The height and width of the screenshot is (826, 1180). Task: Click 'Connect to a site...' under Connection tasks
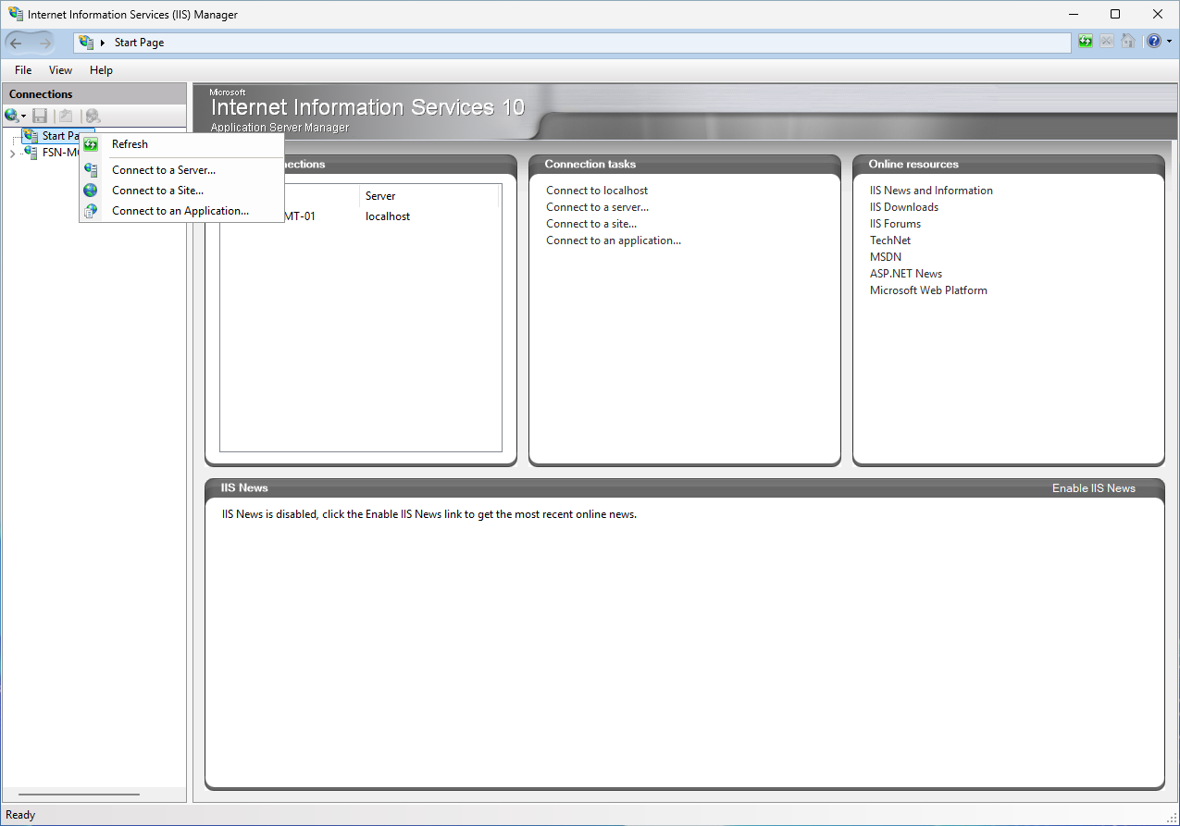(591, 224)
